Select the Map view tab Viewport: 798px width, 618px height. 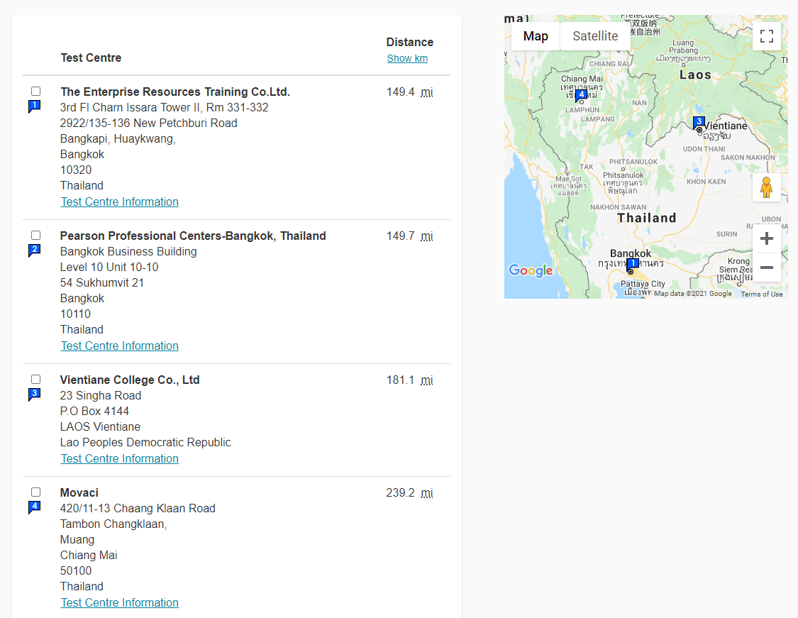[x=536, y=36]
